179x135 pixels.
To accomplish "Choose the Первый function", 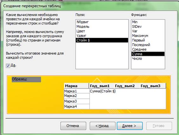I will [148, 40].
